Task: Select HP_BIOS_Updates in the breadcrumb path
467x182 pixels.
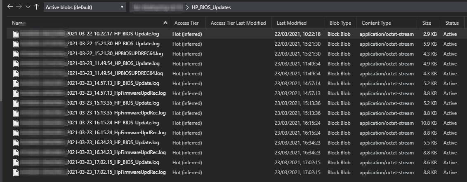Action: coord(211,7)
